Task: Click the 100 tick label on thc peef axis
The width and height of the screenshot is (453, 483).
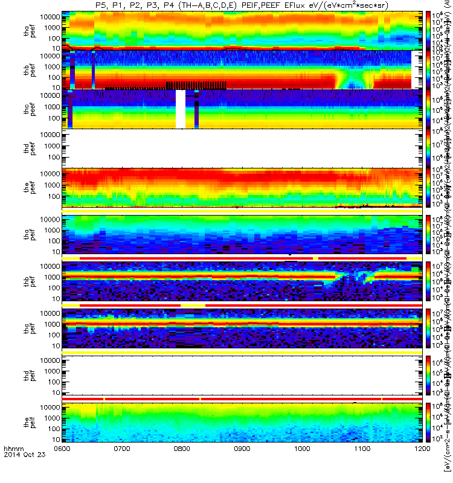Action: click(x=54, y=118)
